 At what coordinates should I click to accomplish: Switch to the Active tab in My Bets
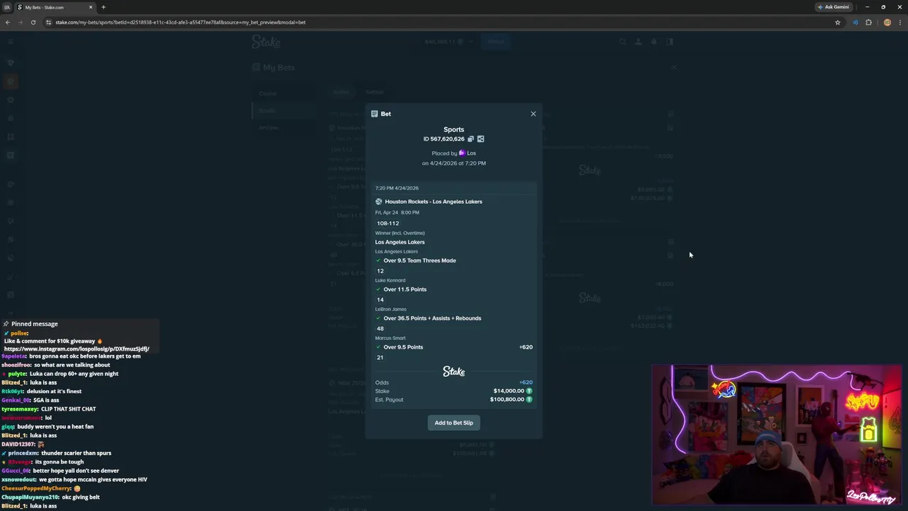pyautogui.click(x=341, y=92)
